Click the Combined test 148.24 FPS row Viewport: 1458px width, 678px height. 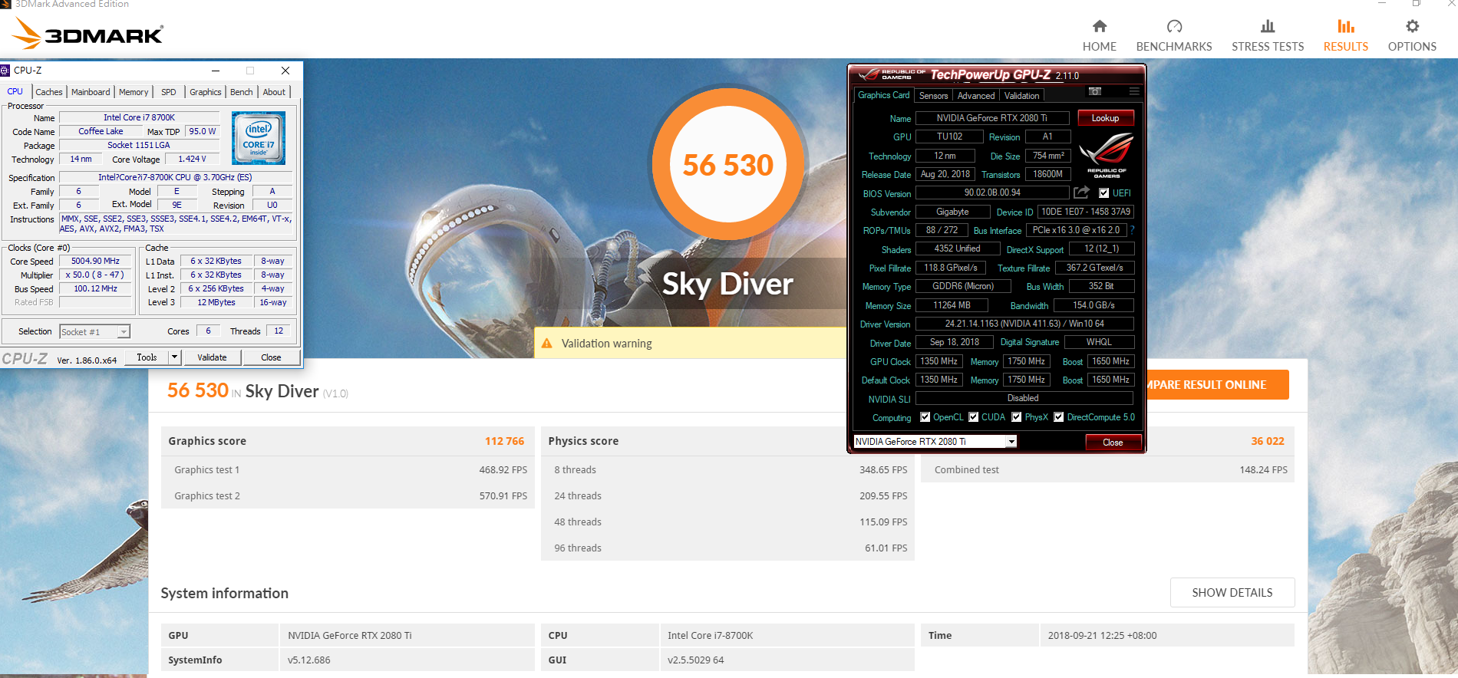[x=1107, y=470]
